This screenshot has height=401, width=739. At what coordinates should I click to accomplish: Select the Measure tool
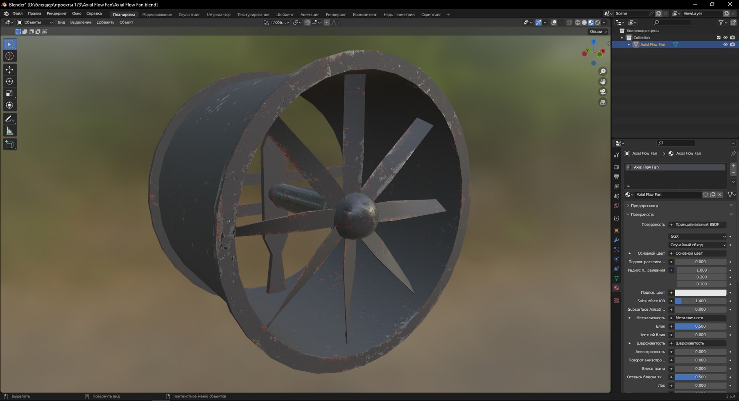tap(10, 131)
